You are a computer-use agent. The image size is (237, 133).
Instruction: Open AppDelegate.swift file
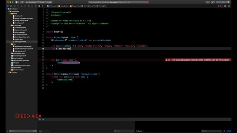click(18, 53)
